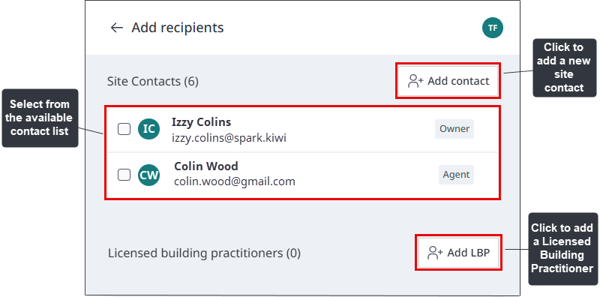Viewport: 600px width, 297px height.
Task: Click colin.wood@gmail.com email address
Action: coord(235,181)
